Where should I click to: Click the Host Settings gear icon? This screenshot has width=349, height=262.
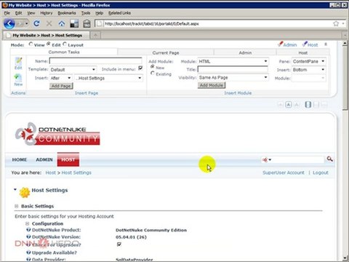[x=25, y=193]
